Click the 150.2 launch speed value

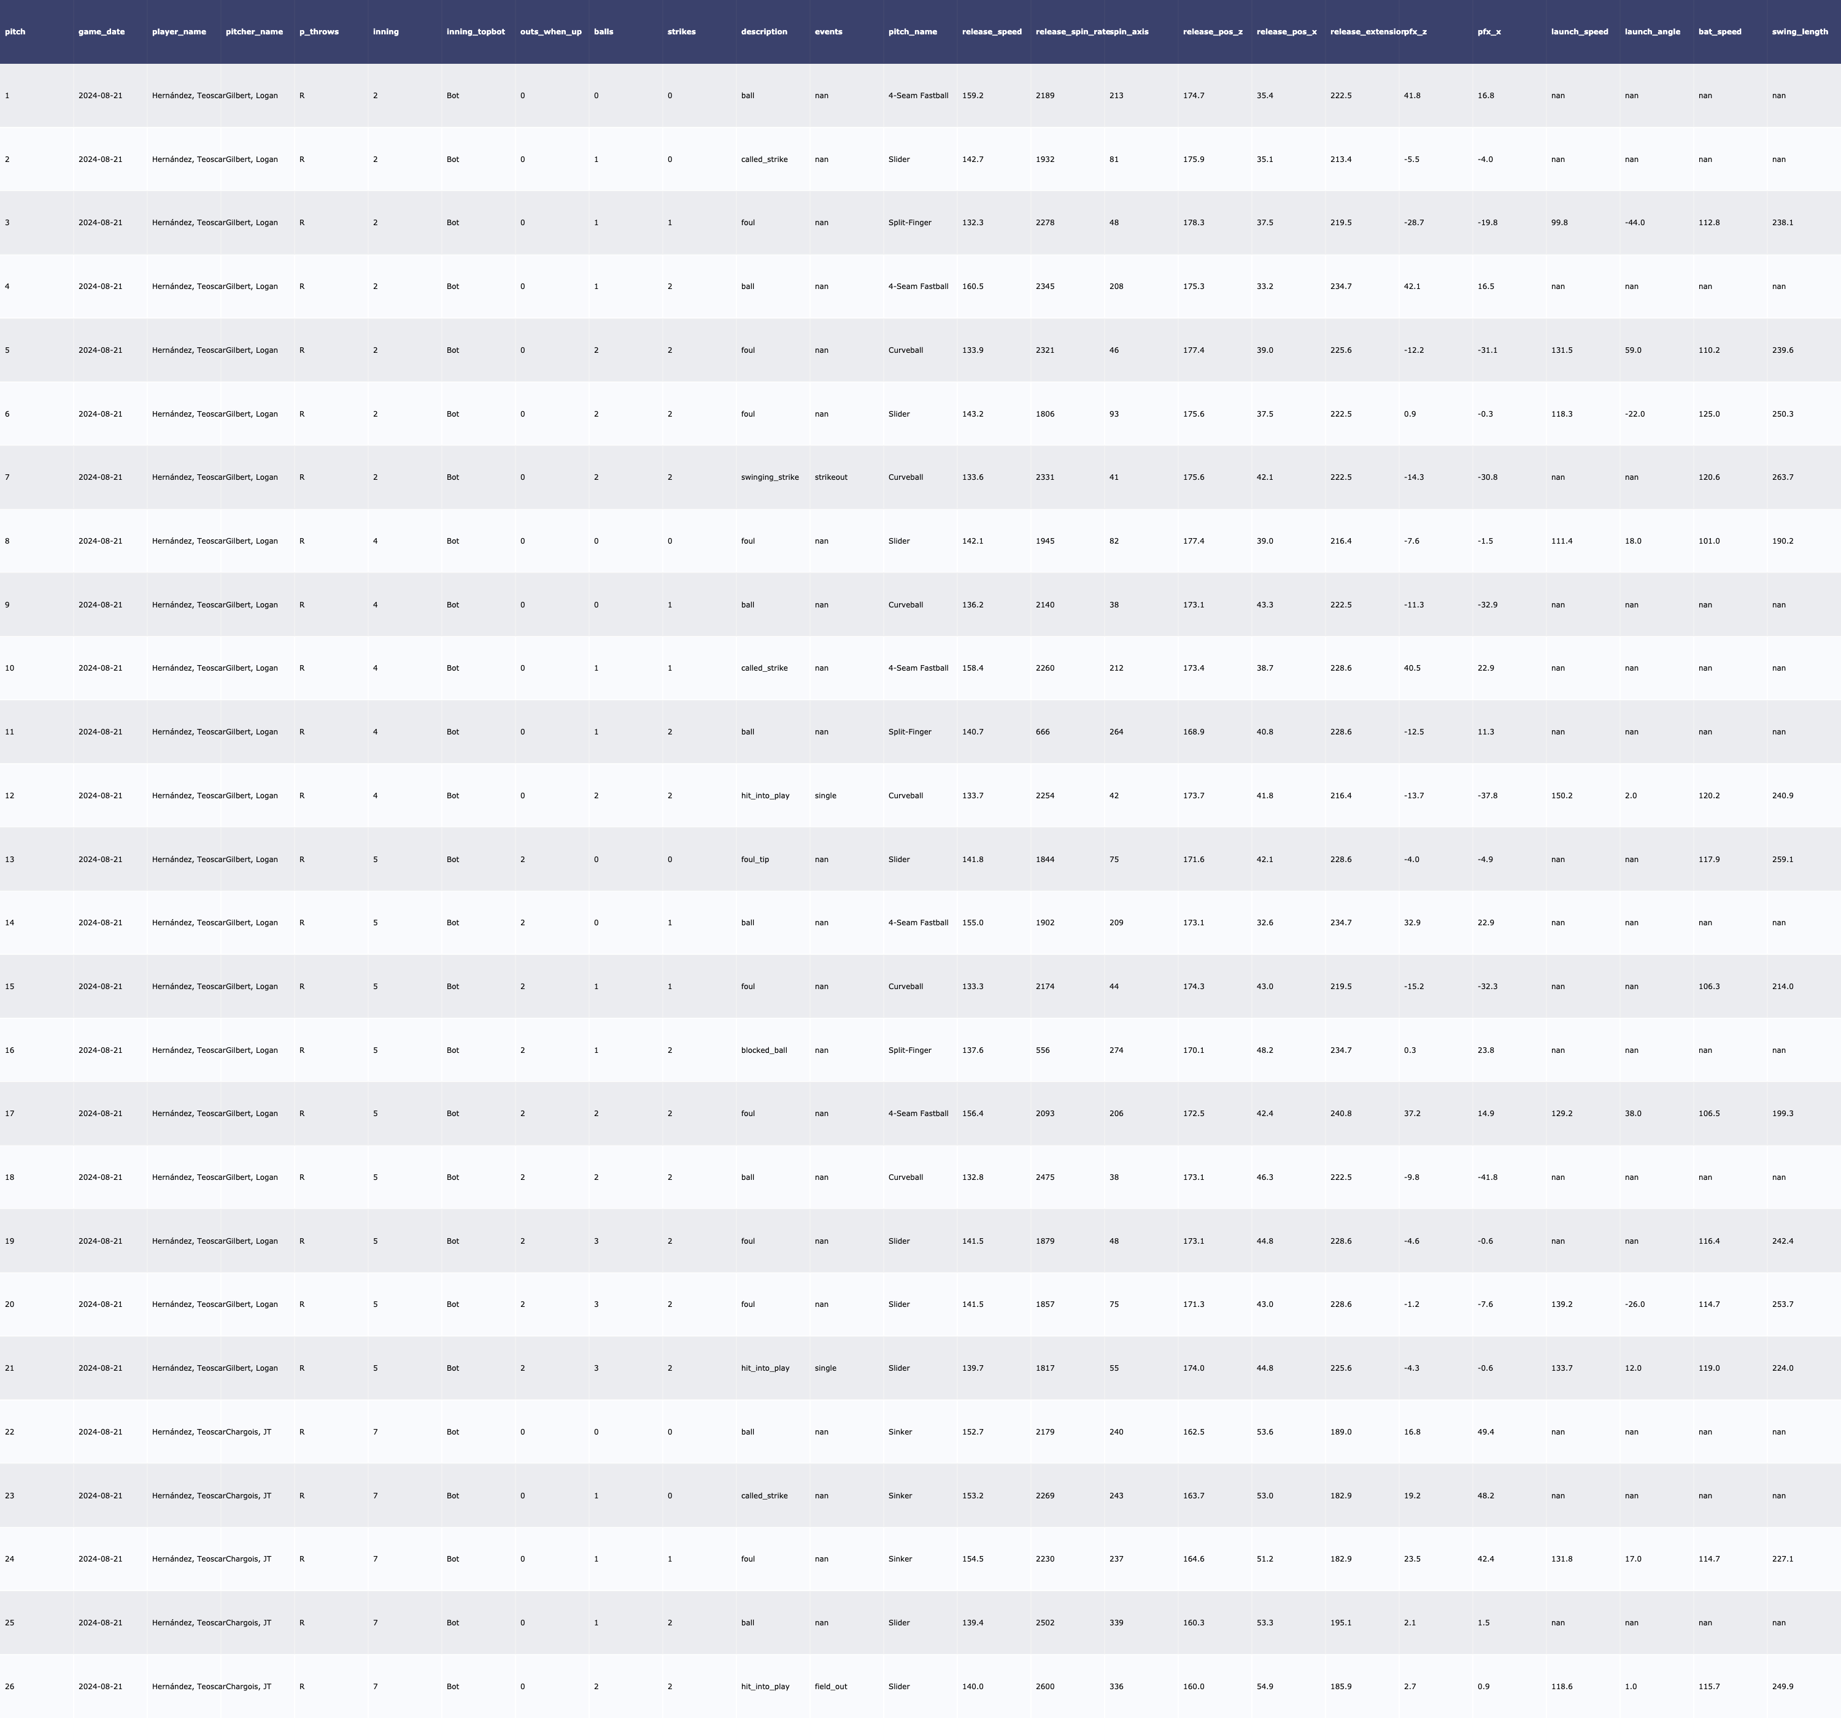(x=1562, y=796)
